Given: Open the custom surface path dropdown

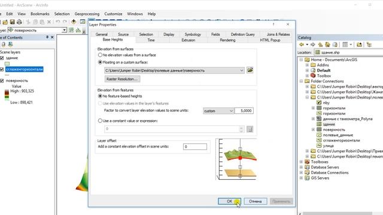Looking at the screenshot, I should coord(241,70).
